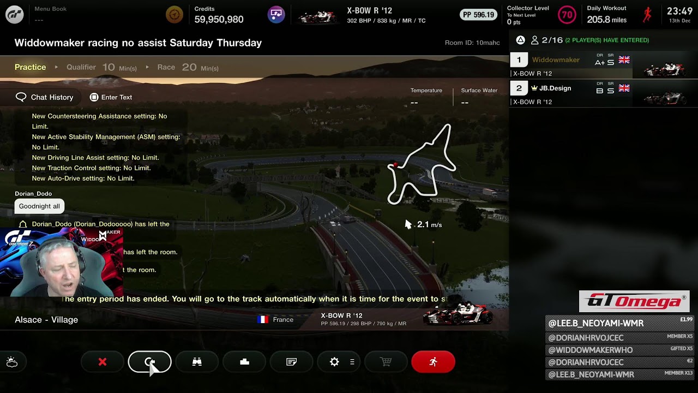The width and height of the screenshot is (698, 393).
Task: Click the Collector Level 70 badge
Action: 567,15
